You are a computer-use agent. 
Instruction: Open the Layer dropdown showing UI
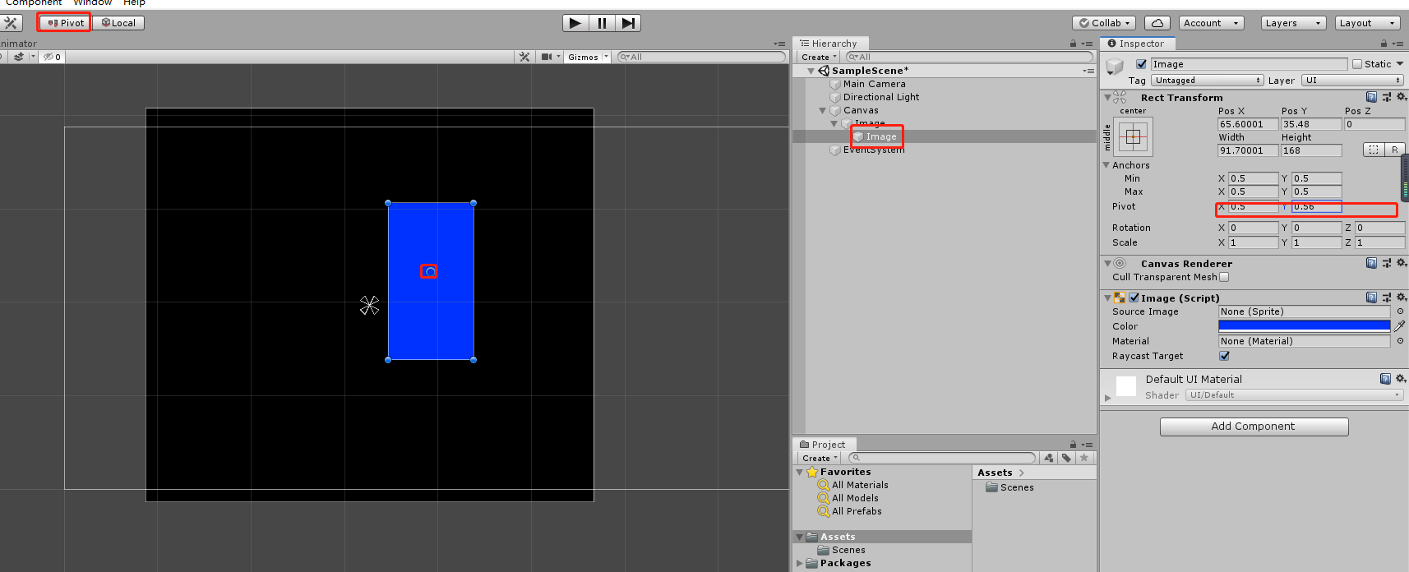[1352, 81]
